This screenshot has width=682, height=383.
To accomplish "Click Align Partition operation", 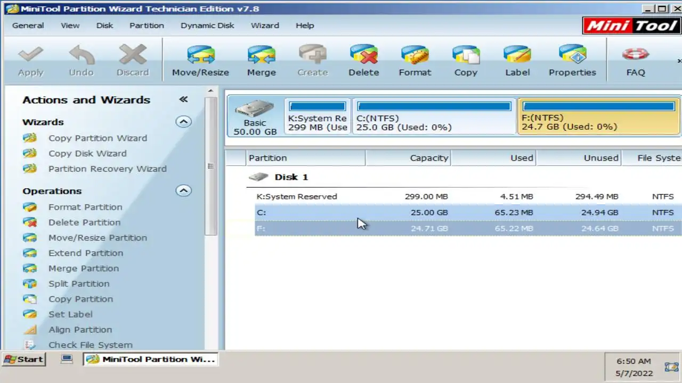I will coord(80,330).
